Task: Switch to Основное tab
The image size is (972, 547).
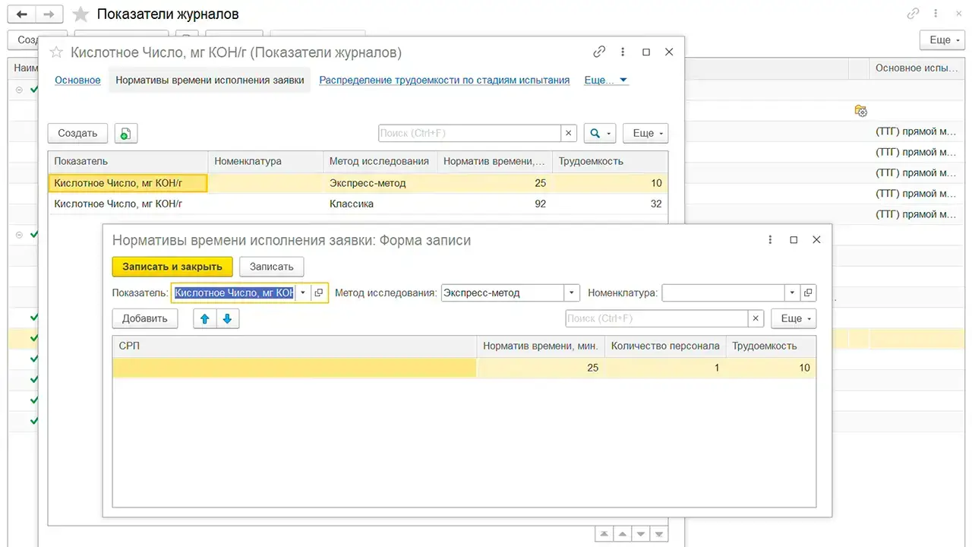Action: click(77, 80)
